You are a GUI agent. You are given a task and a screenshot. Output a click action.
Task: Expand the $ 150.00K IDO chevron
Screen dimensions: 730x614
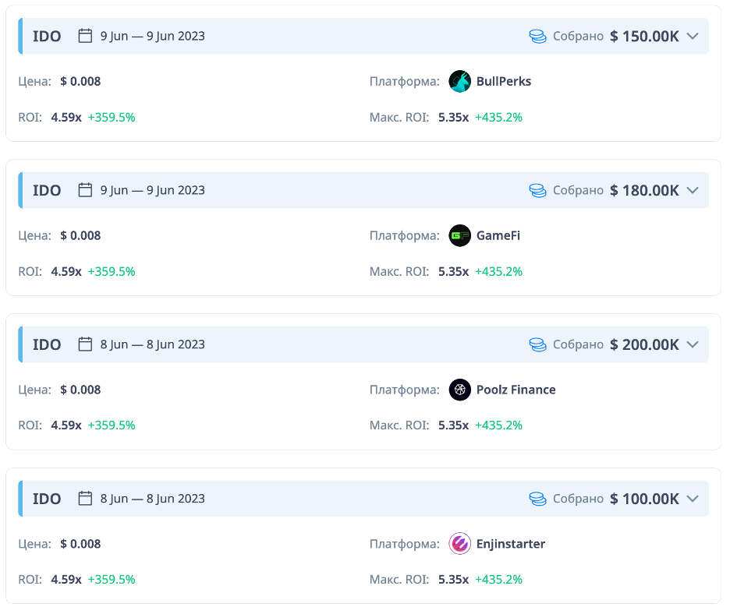(x=693, y=36)
